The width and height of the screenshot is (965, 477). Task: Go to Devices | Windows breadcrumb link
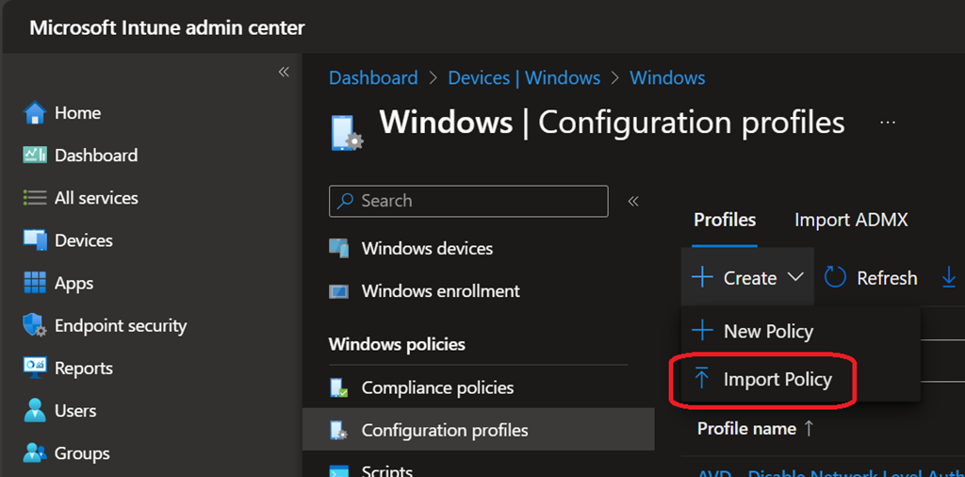[x=524, y=78]
